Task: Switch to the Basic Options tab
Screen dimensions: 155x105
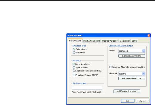Action: click(x=75, y=41)
